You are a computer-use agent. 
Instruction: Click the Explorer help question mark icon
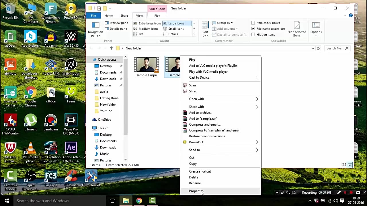click(x=351, y=15)
